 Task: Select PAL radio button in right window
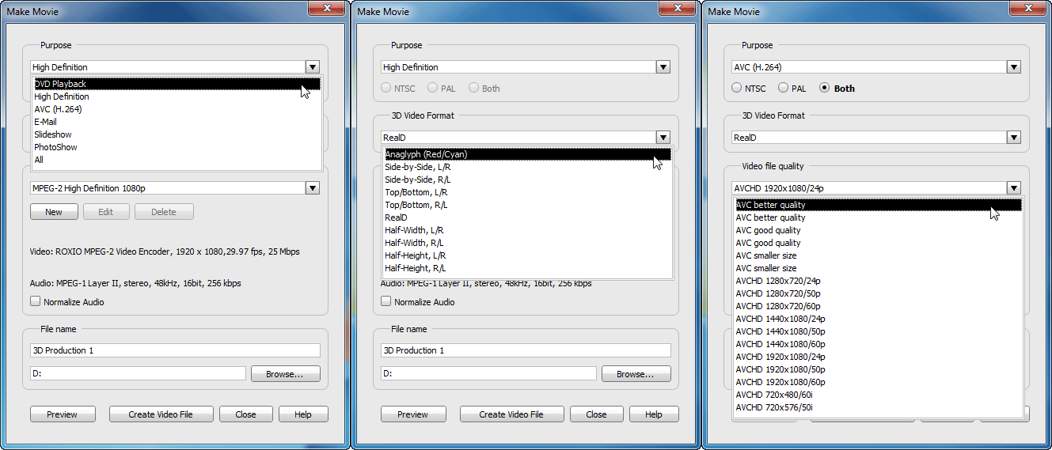783,88
